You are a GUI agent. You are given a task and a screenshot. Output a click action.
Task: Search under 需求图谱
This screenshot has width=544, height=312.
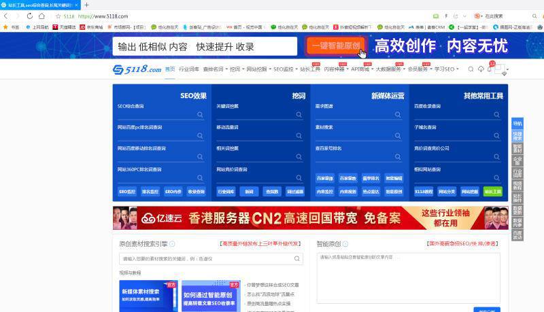[398, 115]
